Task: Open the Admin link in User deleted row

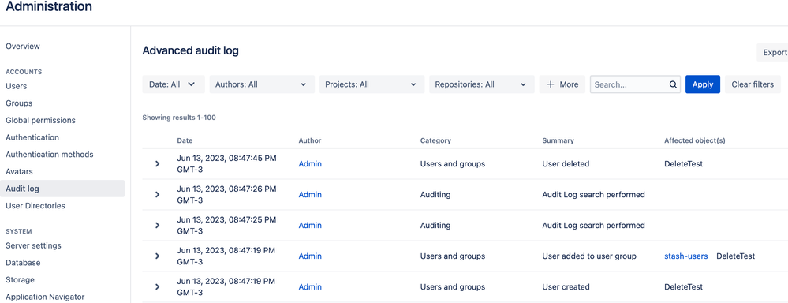Action: (310, 164)
